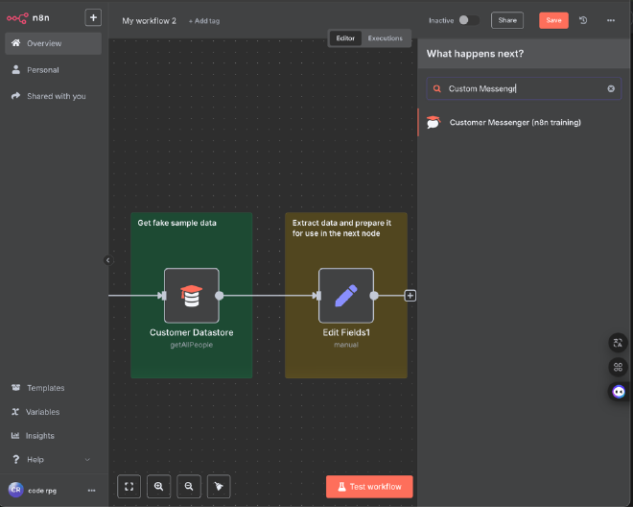Click the plus connector after Edit Fields1
Image resolution: width=633 pixels, height=507 pixels.
tap(410, 296)
